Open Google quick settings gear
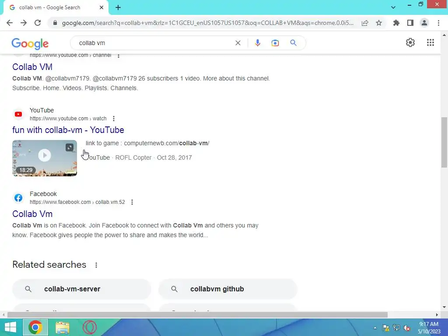The width and height of the screenshot is (448, 336). 410,42
